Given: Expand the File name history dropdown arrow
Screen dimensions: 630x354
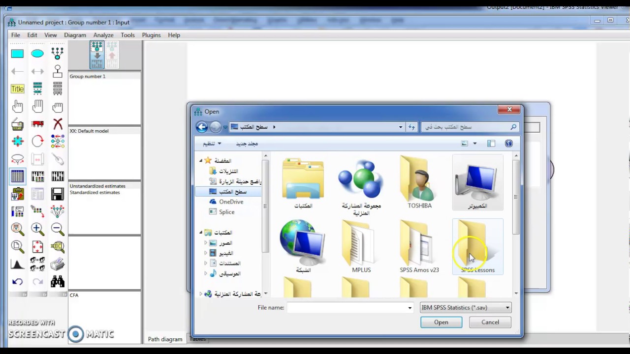Looking at the screenshot, I should (409, 308).
